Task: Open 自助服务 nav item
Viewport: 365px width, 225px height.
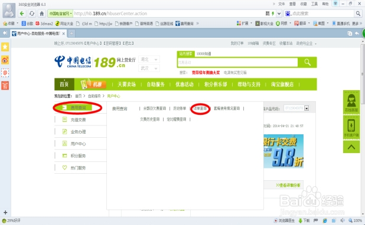Action: (x=155, y=84)
